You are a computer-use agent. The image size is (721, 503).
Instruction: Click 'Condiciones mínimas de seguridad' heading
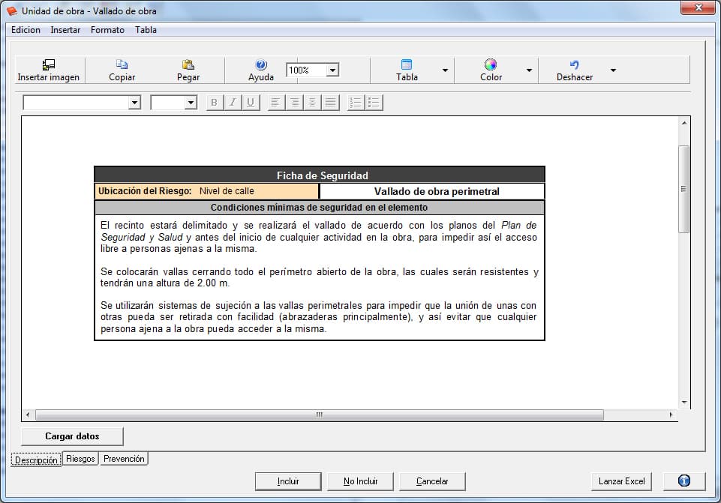(319, 208)
